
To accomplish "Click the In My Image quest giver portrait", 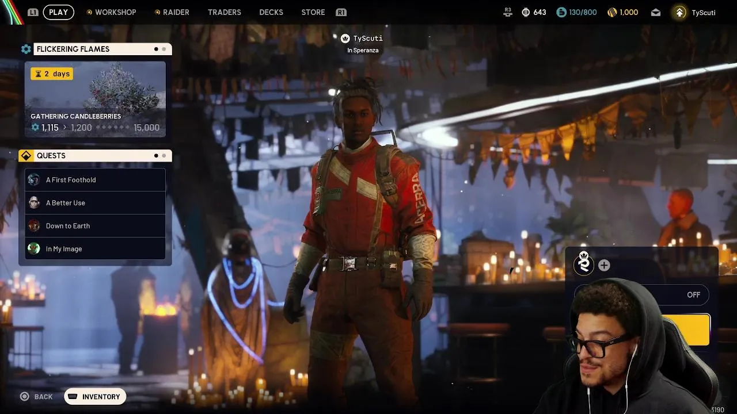I will point(34,248).
